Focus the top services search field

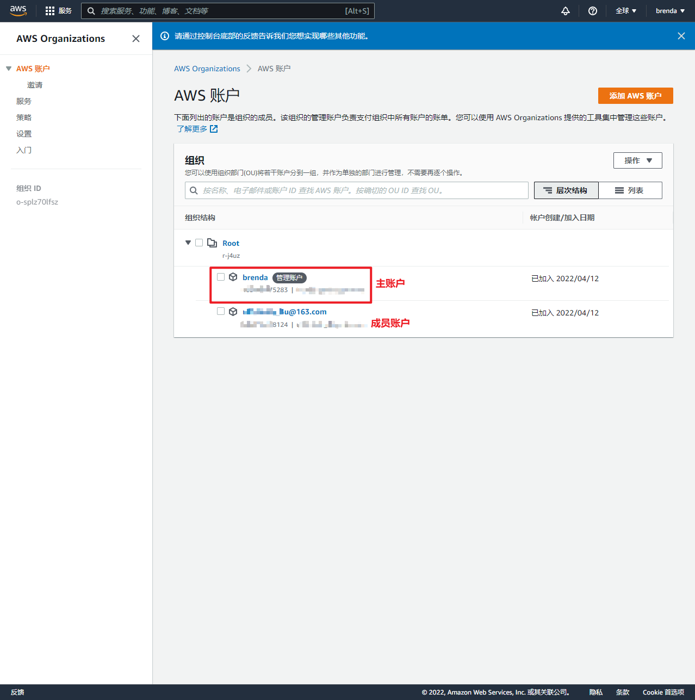[x=228, y=11]
